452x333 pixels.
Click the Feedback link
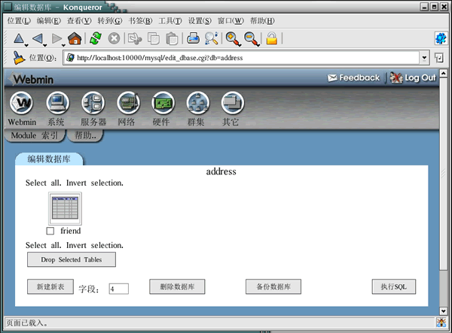354,77
